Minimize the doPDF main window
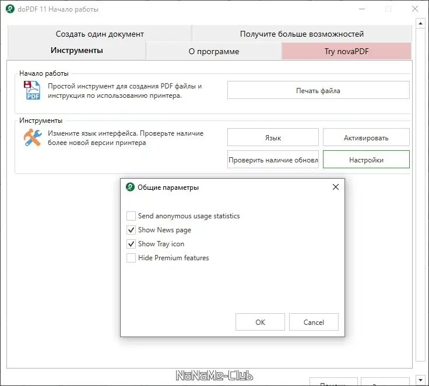The image size is (429, 386). (362, 9)
